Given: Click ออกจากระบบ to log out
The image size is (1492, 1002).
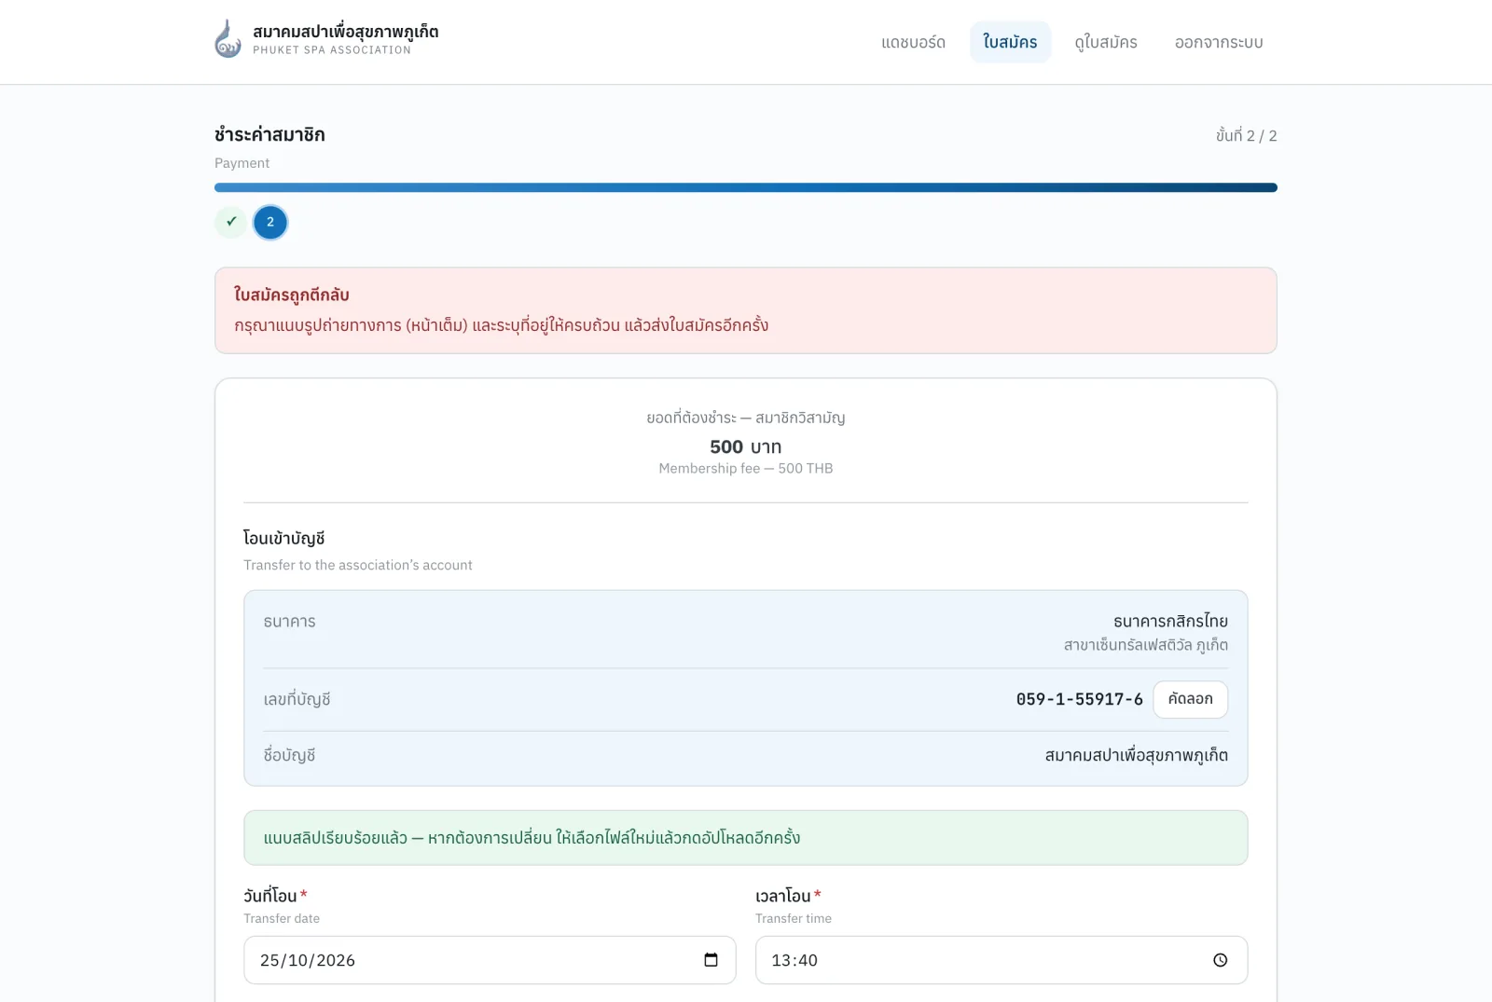Looking at the screenshot, I should (1219, 42).
